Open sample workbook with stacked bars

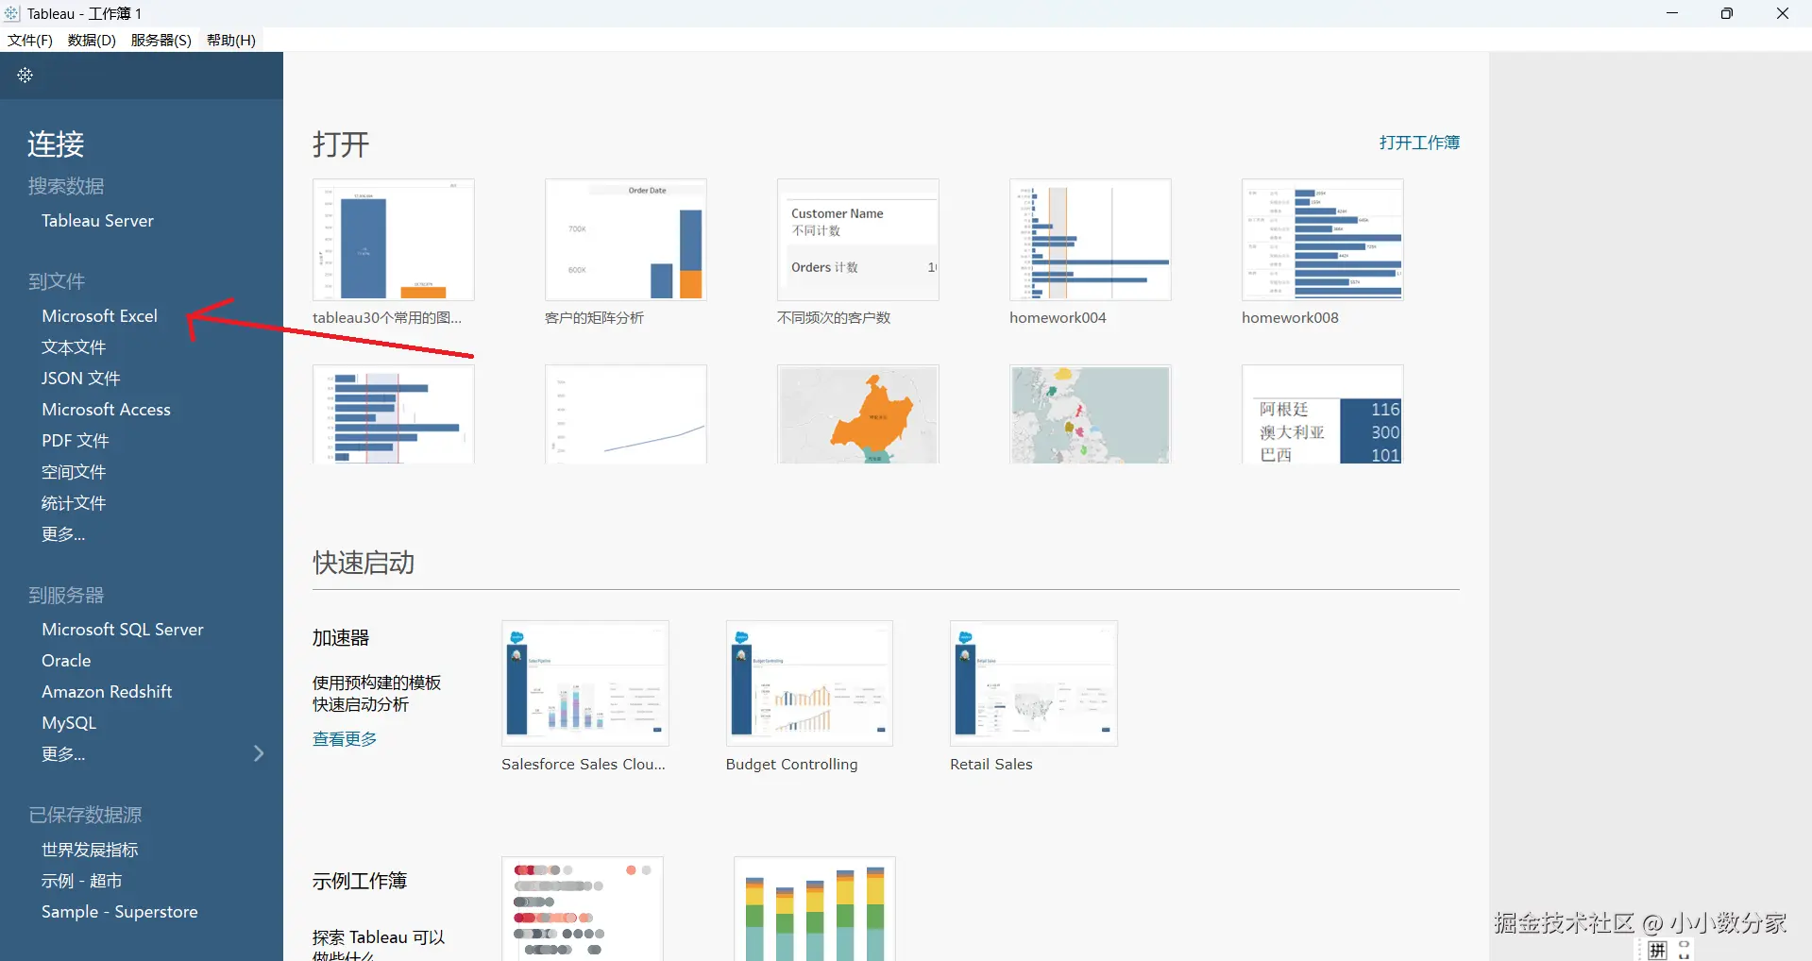815,908
